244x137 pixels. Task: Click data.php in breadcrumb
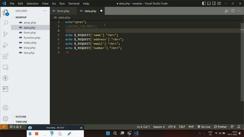64,18
